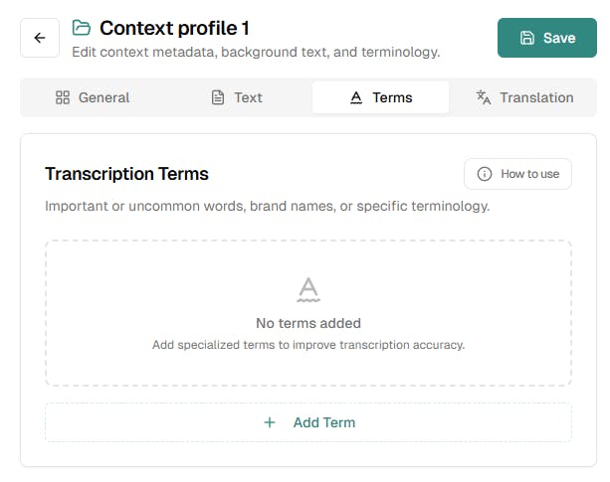
Task: Open the How to use guide
Action: point(517,174)
